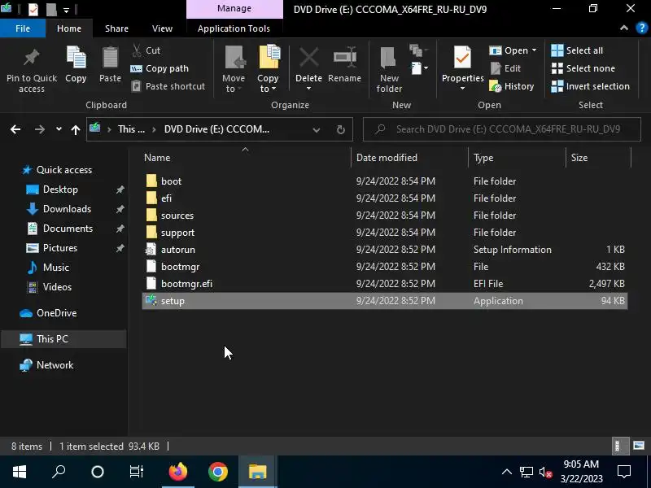
Task: Open the Copy to menu
Action: coord(269,69)
